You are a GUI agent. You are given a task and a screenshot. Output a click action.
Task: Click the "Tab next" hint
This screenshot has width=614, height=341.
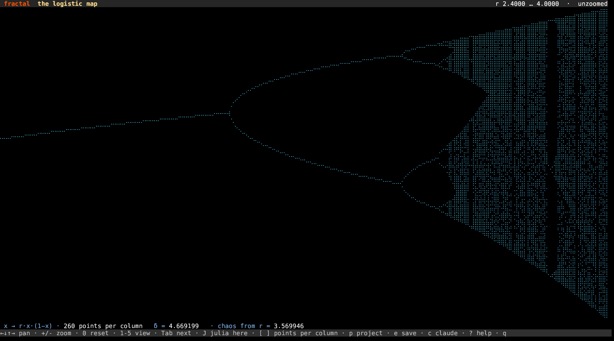pos(176,333)
